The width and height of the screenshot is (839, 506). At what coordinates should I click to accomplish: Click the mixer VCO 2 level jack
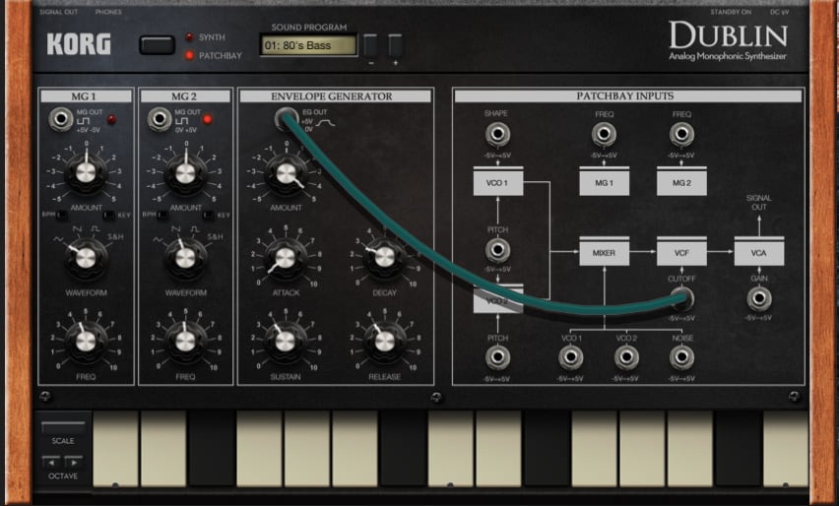pyautogui.click(x=626, y=357)
